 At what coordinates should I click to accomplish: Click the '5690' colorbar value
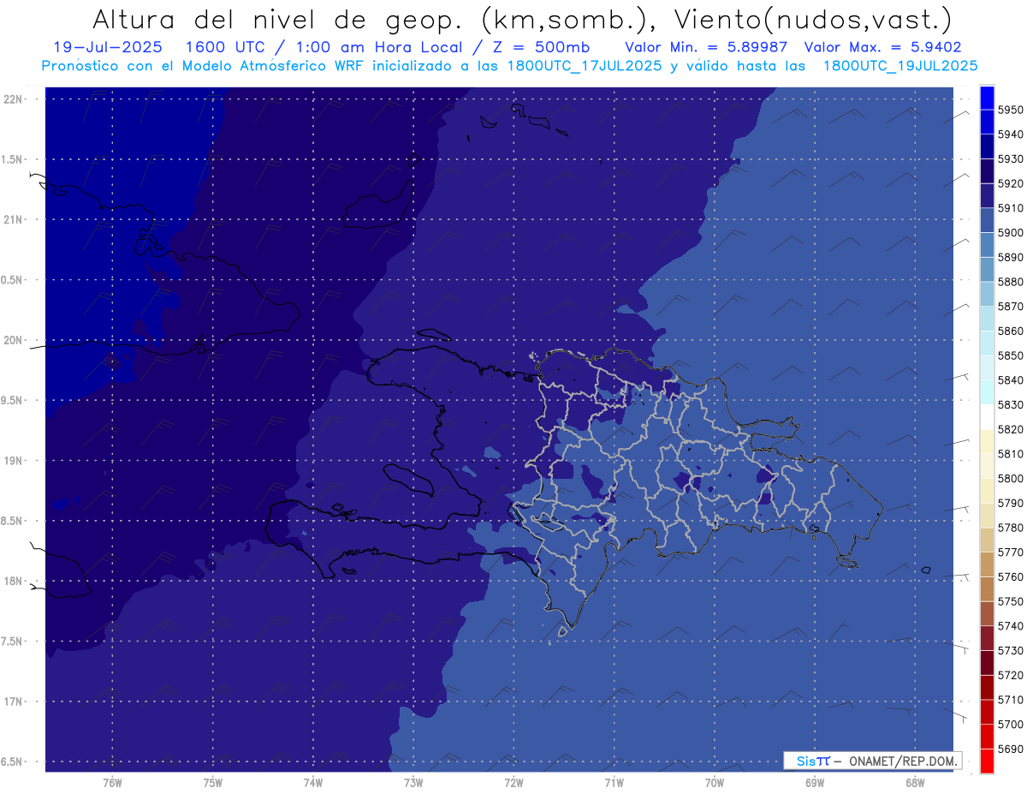pos(1011,749)
